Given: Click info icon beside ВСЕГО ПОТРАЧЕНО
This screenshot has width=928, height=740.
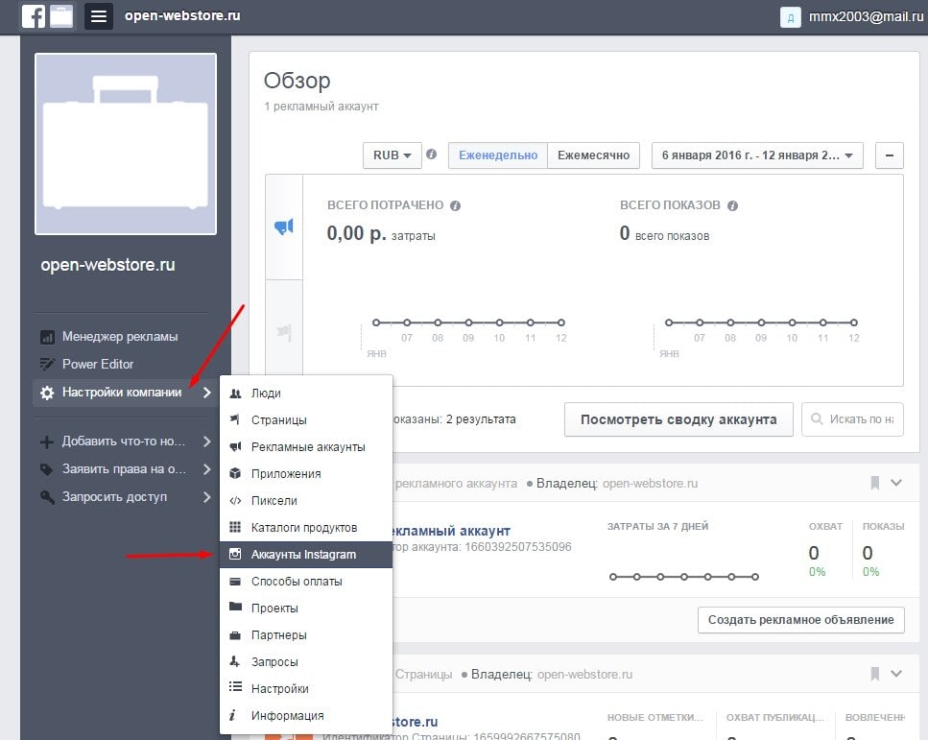Looking at the screenshot, I should (x=455, y=205).
